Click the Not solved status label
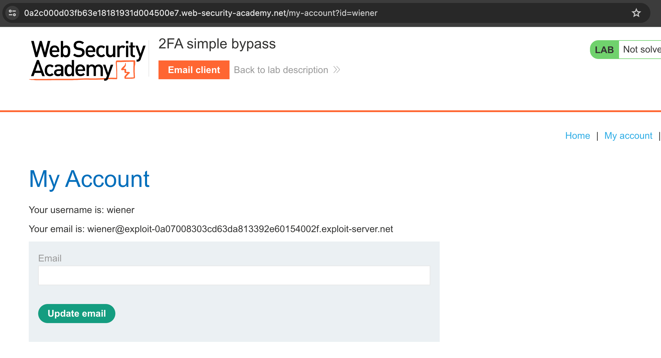Viewport: 661px width, 358px height. tap(641, 50)
